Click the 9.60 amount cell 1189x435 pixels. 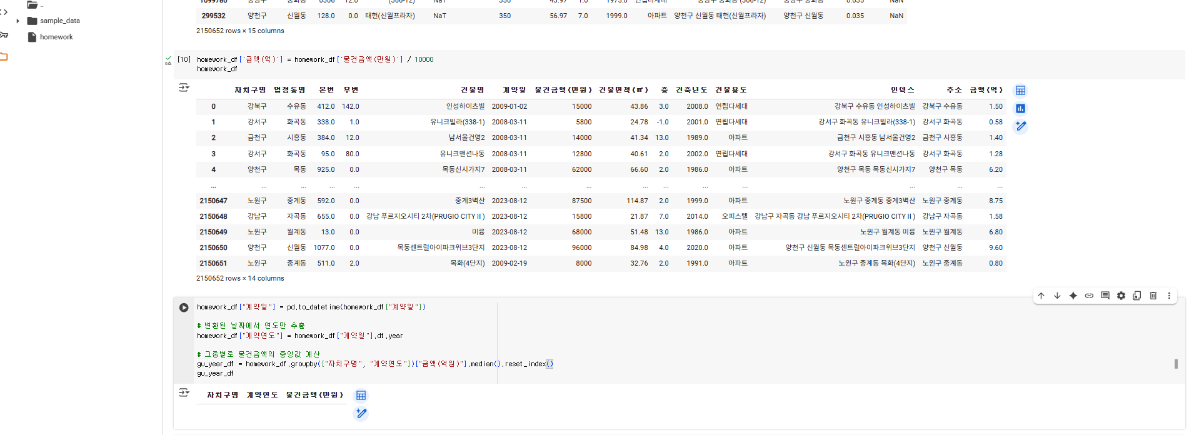(996, 247)
